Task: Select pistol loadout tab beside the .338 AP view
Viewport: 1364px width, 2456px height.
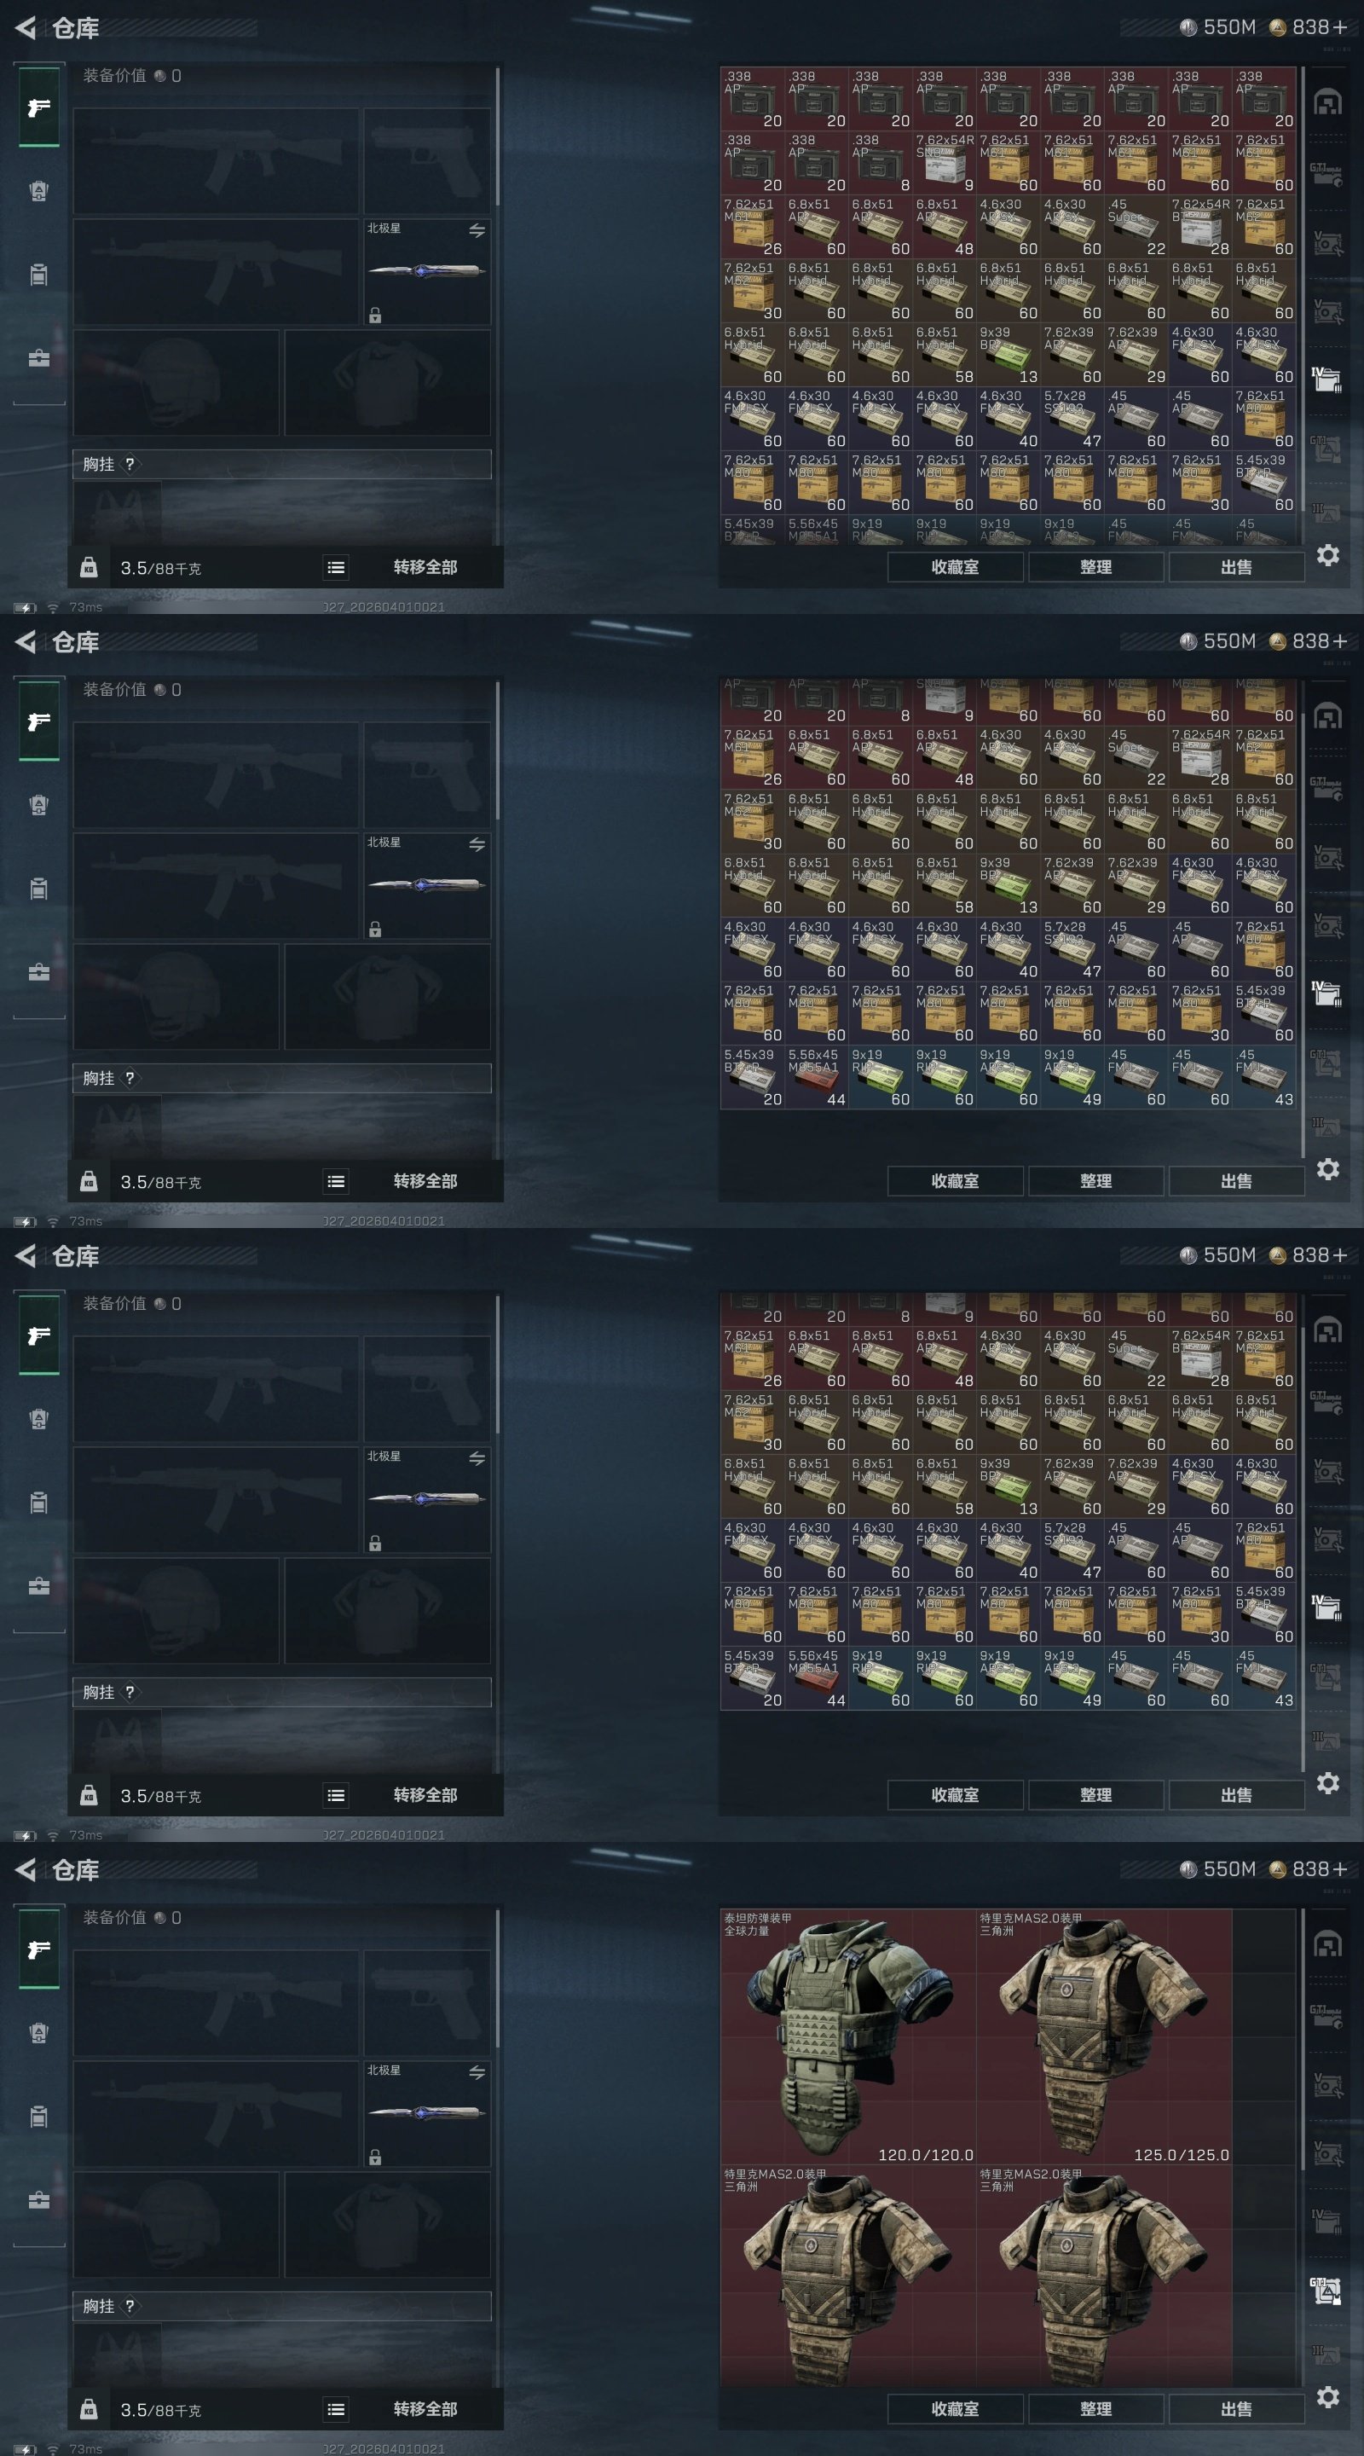Action: tap(39, 107)
